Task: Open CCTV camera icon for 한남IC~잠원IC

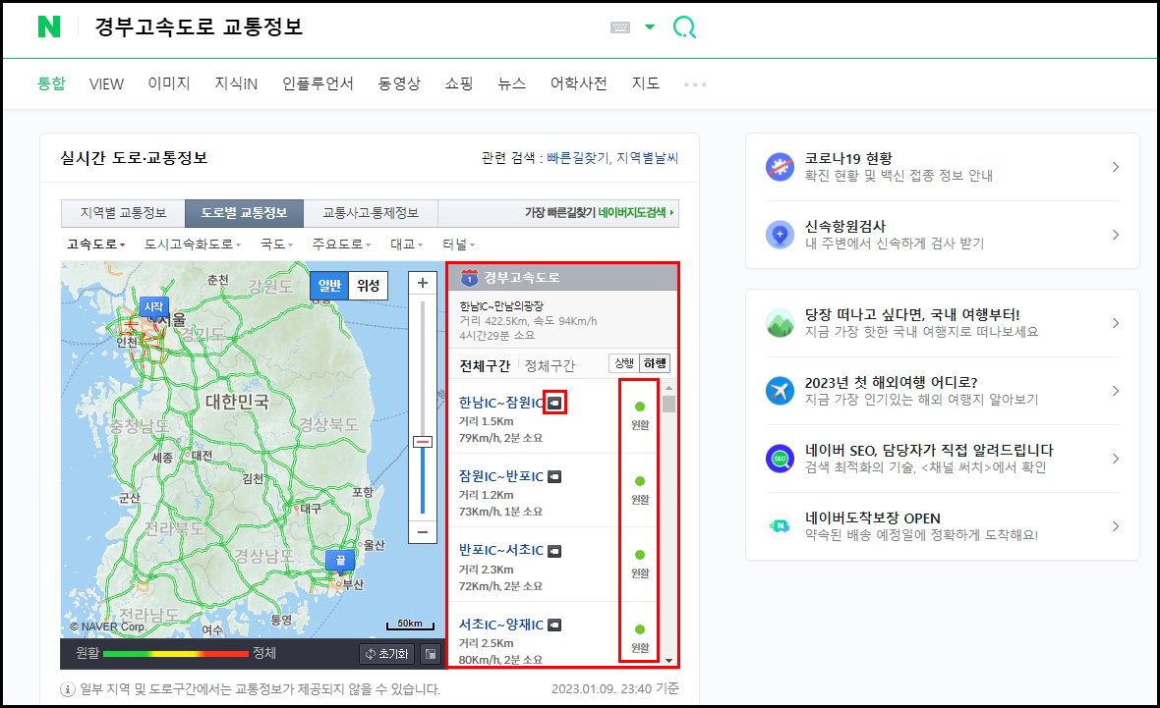Action: pyautogui.click(x=554, y=403)
